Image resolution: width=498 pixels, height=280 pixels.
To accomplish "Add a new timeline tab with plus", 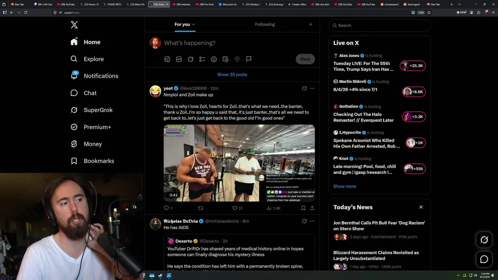I will (x=310, y=24).
